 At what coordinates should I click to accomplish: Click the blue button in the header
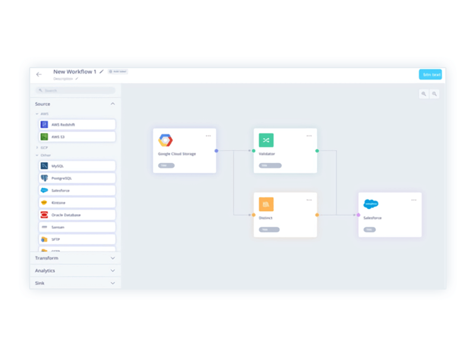click(x=430, y=75)
